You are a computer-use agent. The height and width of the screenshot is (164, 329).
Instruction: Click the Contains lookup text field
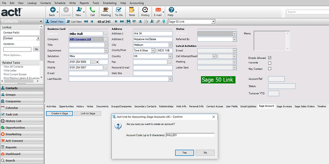click(x=17, y=49)
